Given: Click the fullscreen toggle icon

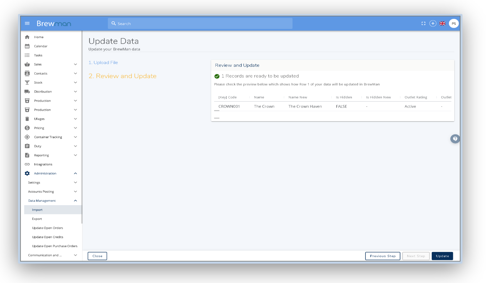Looking at the screenshot, I should tap(423, 24).
